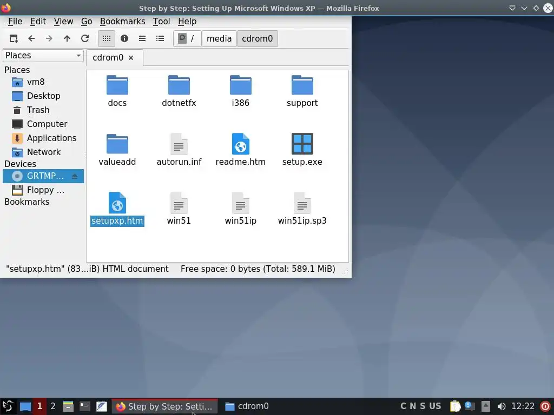554x415 pixels.
Task: Switch to thumbnail view with info icon
Action: pyautogui.click(x=124, y=38)
